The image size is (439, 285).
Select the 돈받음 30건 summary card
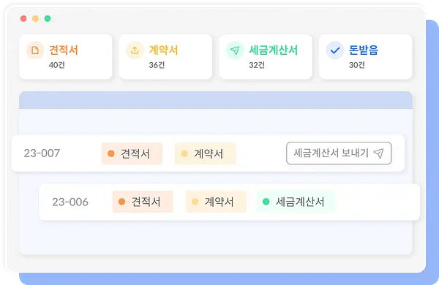[x=366, y=57]
